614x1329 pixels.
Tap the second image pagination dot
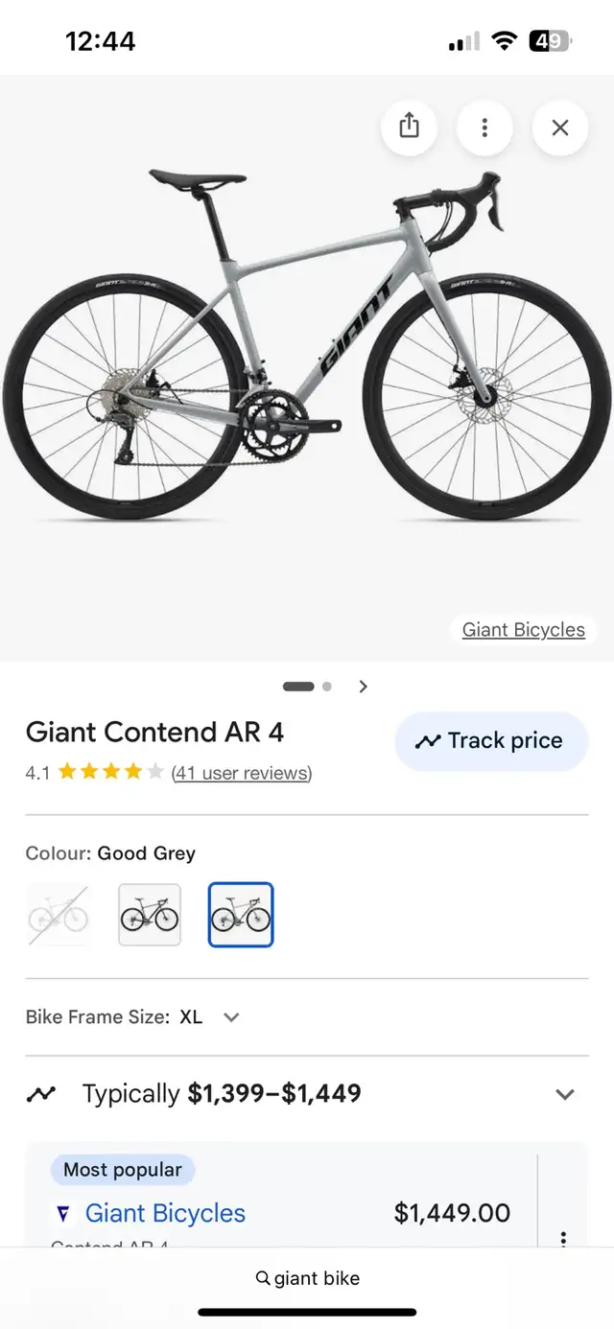(327, 687)
